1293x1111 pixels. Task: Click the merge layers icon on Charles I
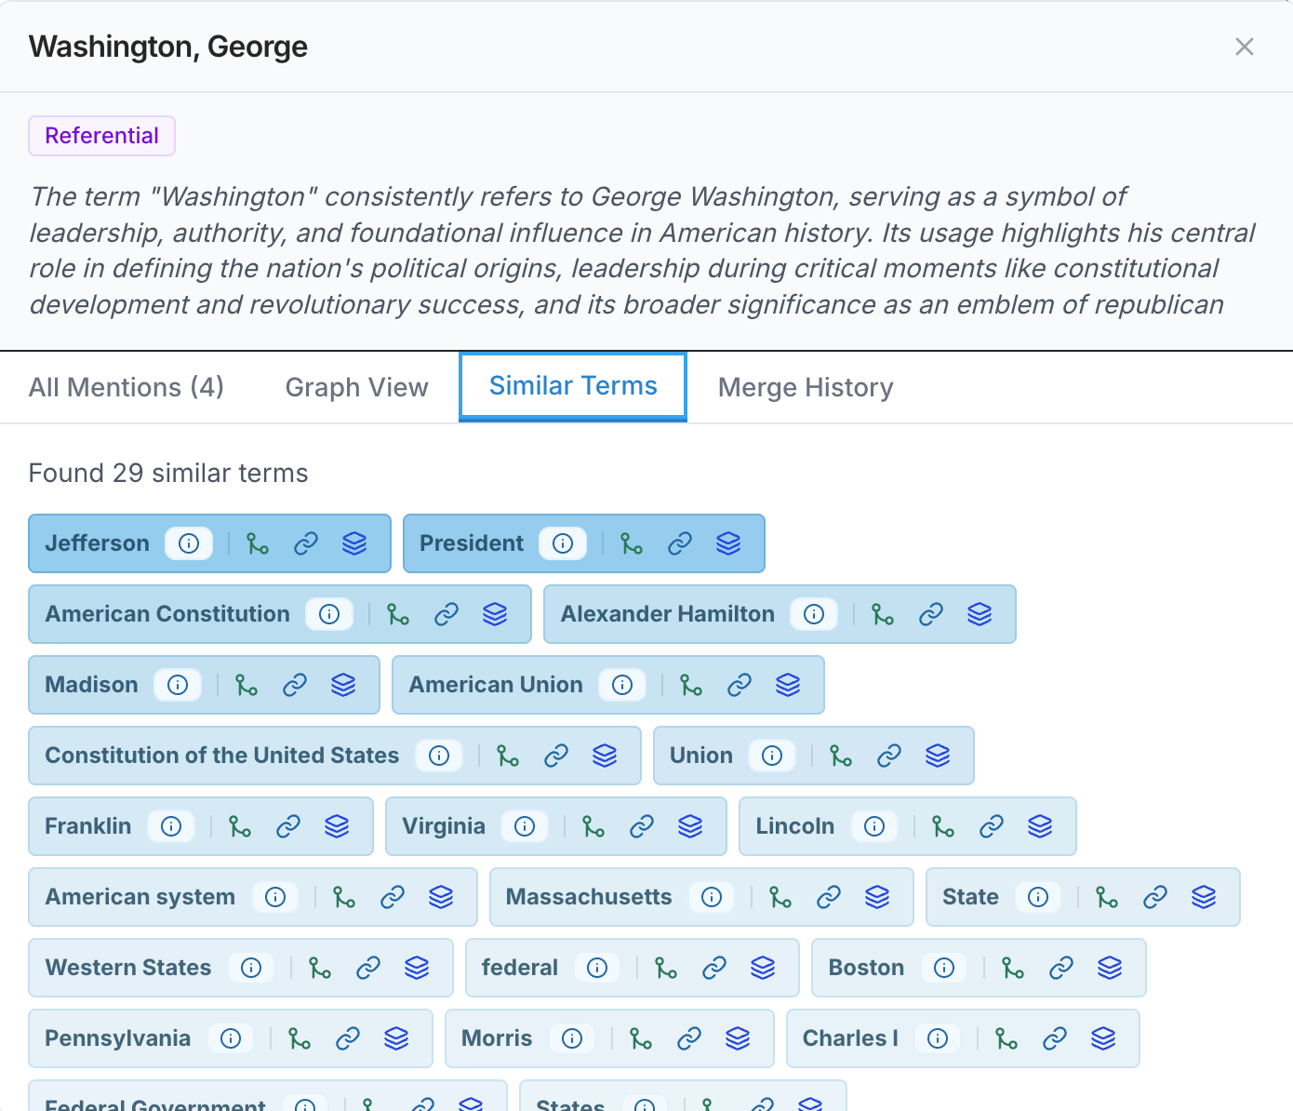(1103, 1038)
